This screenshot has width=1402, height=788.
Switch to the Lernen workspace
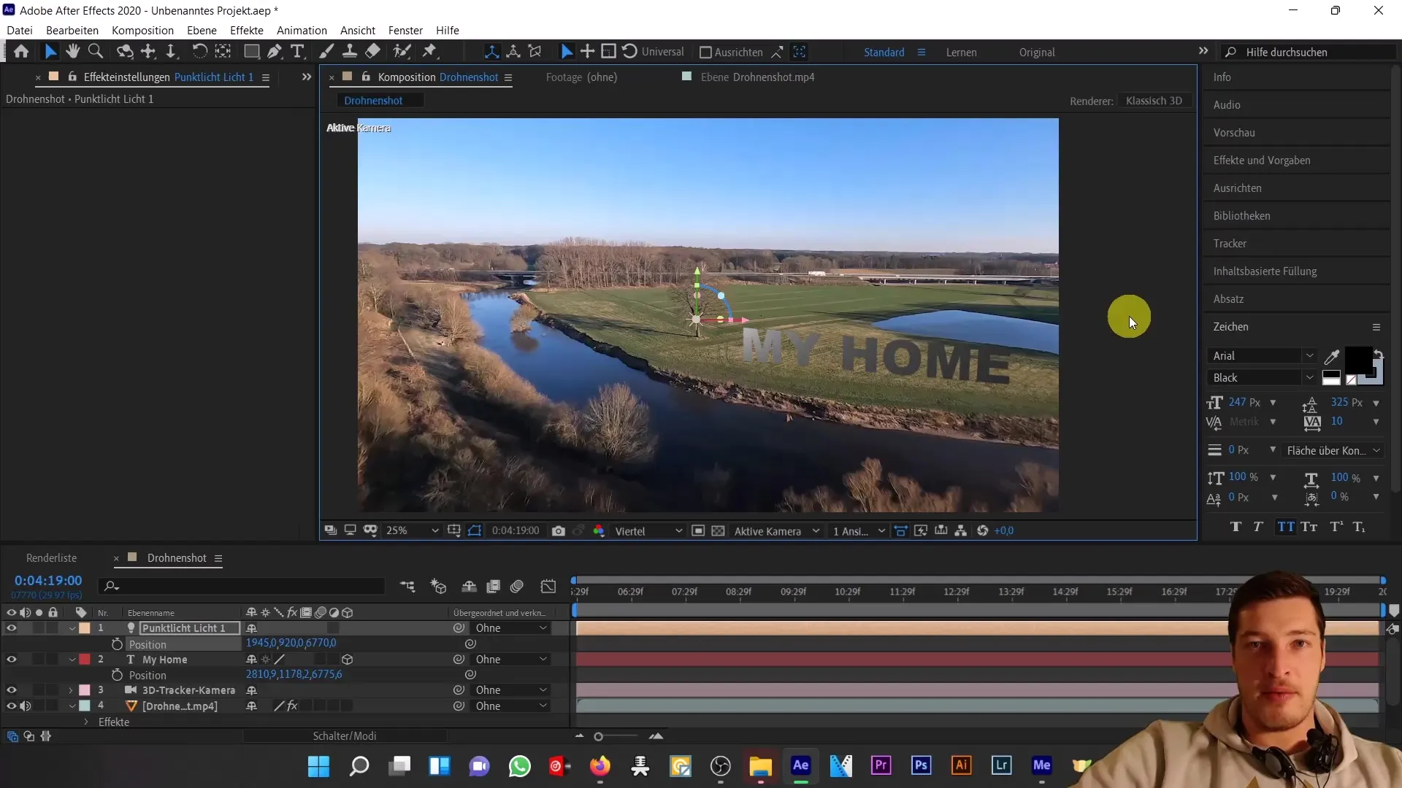point(961,53)
